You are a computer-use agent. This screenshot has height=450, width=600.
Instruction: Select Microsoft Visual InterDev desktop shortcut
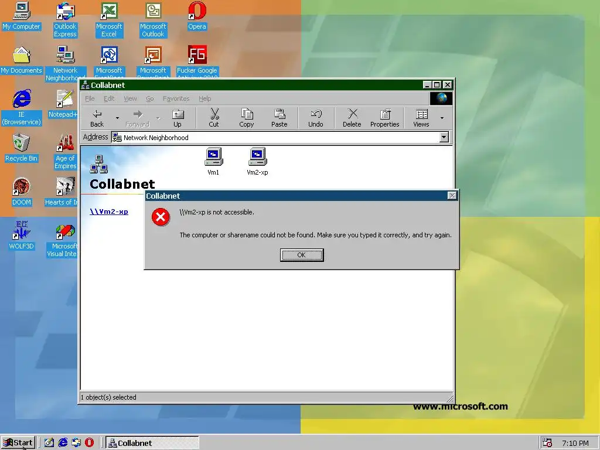click(x=63, y=240)
